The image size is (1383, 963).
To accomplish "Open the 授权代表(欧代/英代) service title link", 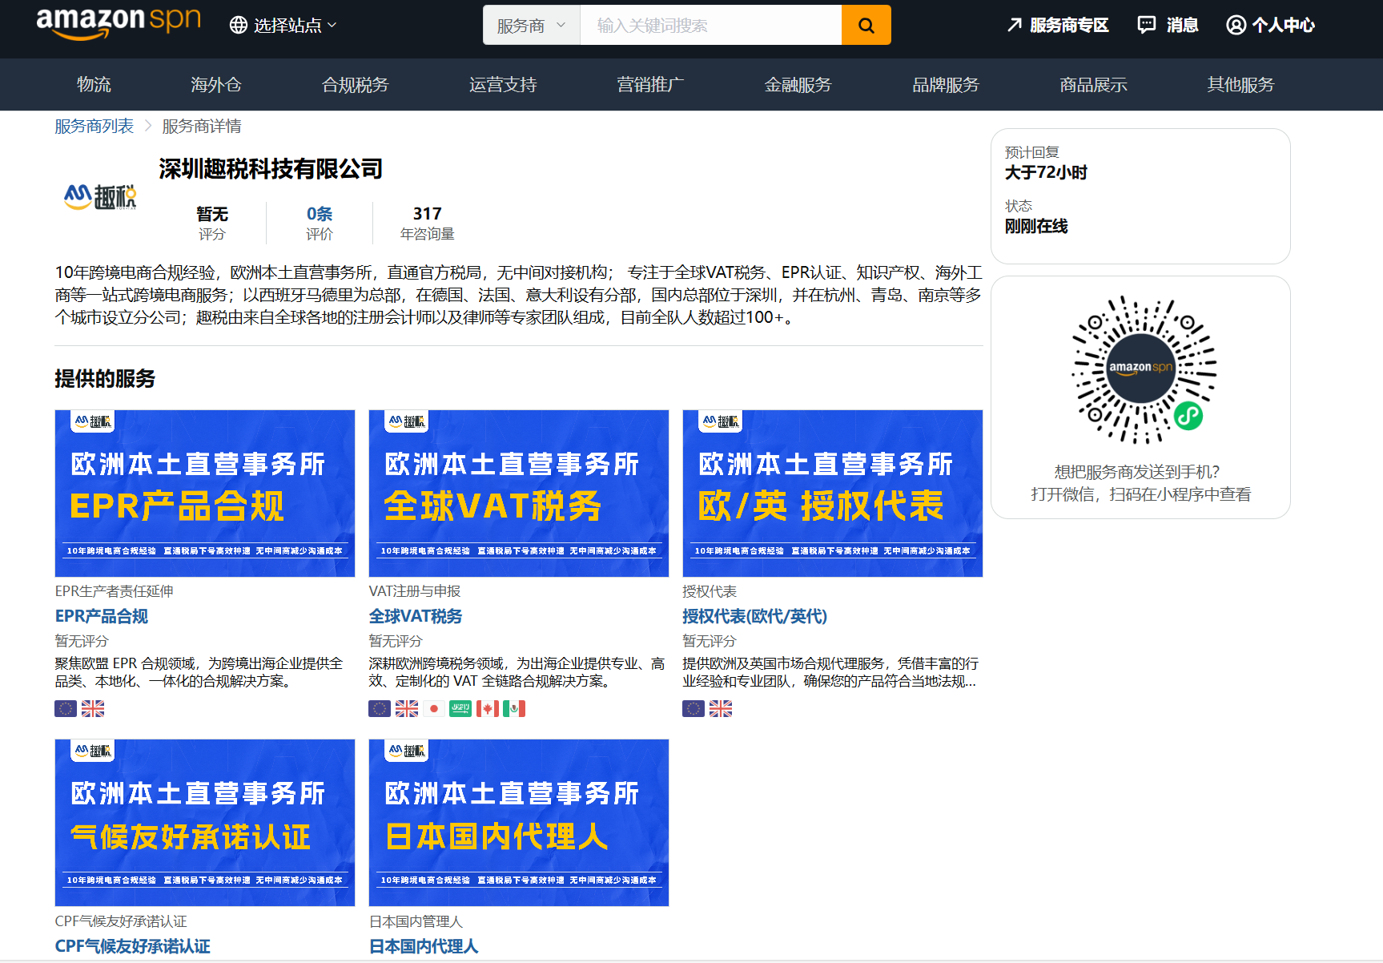I will click(x=754, y=616).
